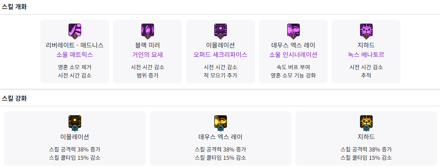This screenshot has height=168, width=440.
Task: Click the 리버레이트 - 매드니스 skill icon
Action: click(75, 31)
